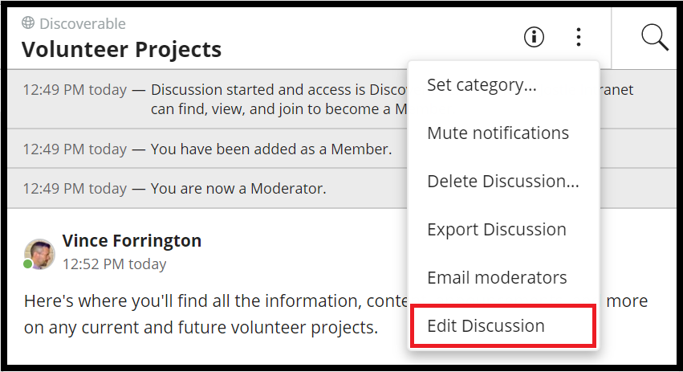Click the three-dot more options icon
Viewport: 683px width, 372px height.
(x=579, y=37)
